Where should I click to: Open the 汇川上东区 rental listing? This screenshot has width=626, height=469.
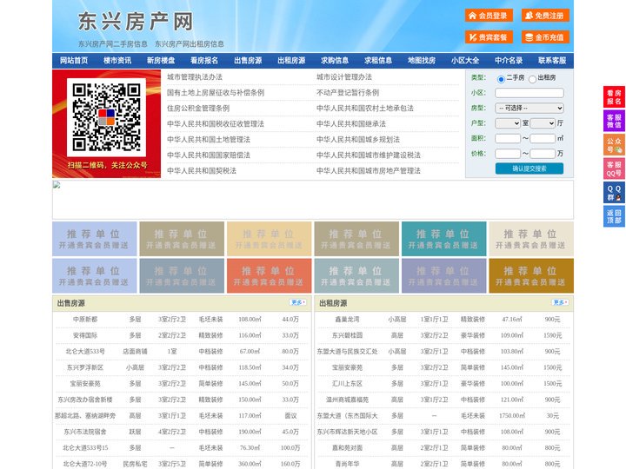347,383
